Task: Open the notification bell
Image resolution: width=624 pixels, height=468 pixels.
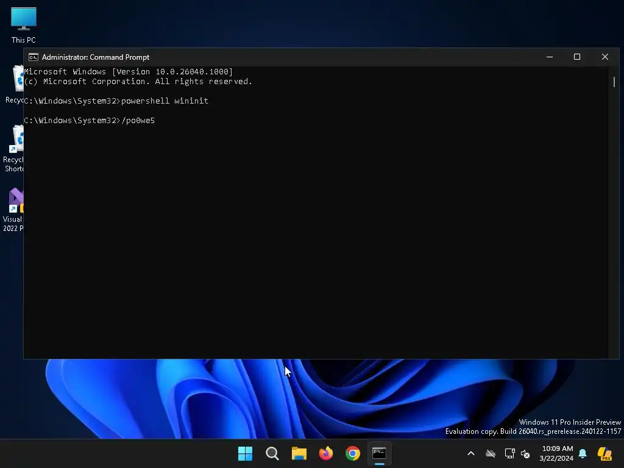Action: (x=583, y=453)
